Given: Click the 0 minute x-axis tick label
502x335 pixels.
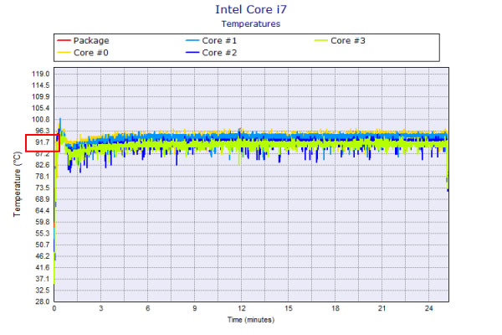Looking at the screenshot, I should tap(54, 308).
